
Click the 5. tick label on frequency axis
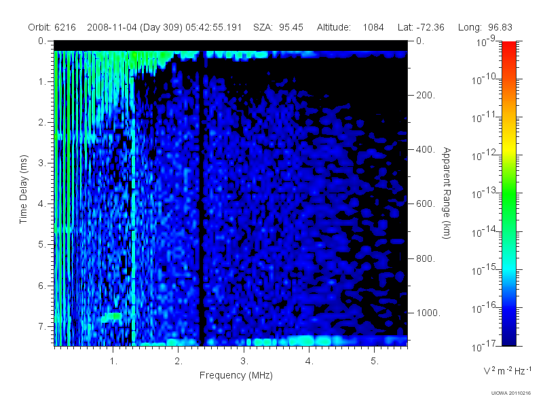coord(375,362)
